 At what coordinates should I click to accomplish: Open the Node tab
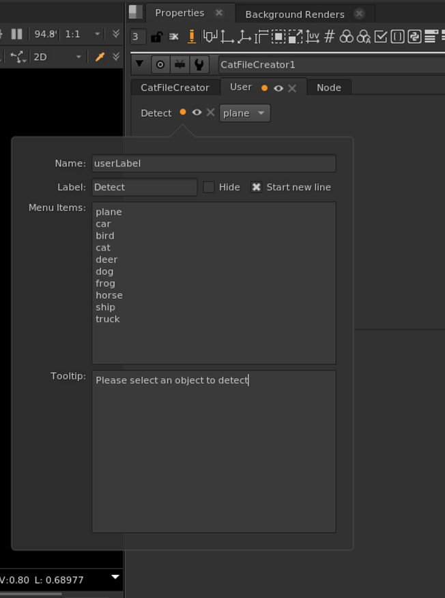328,87
